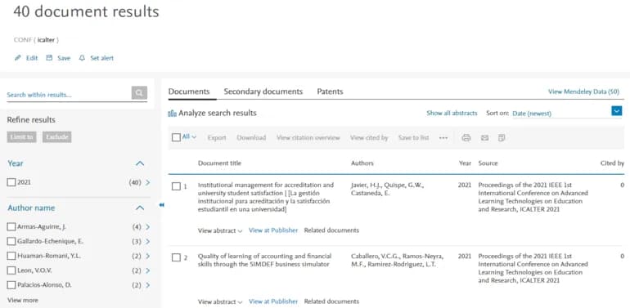Switch to the Patents tab

click(330, 92)
